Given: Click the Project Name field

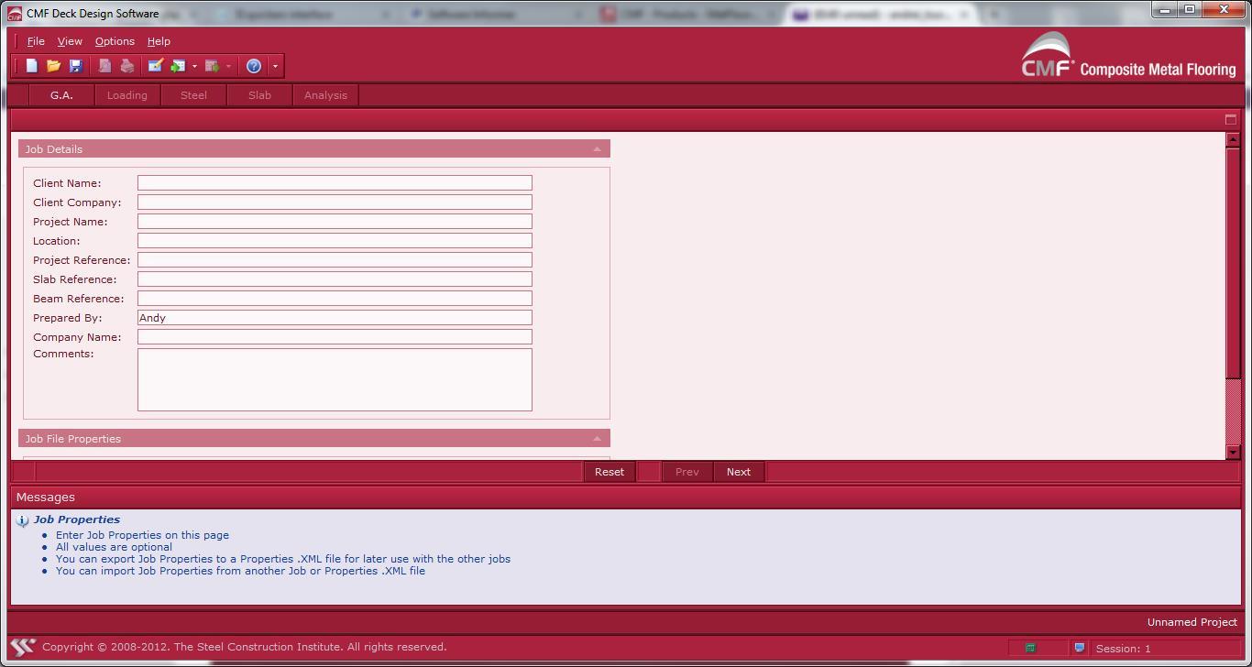Looking at the screenshot, I should coord(335,222).
